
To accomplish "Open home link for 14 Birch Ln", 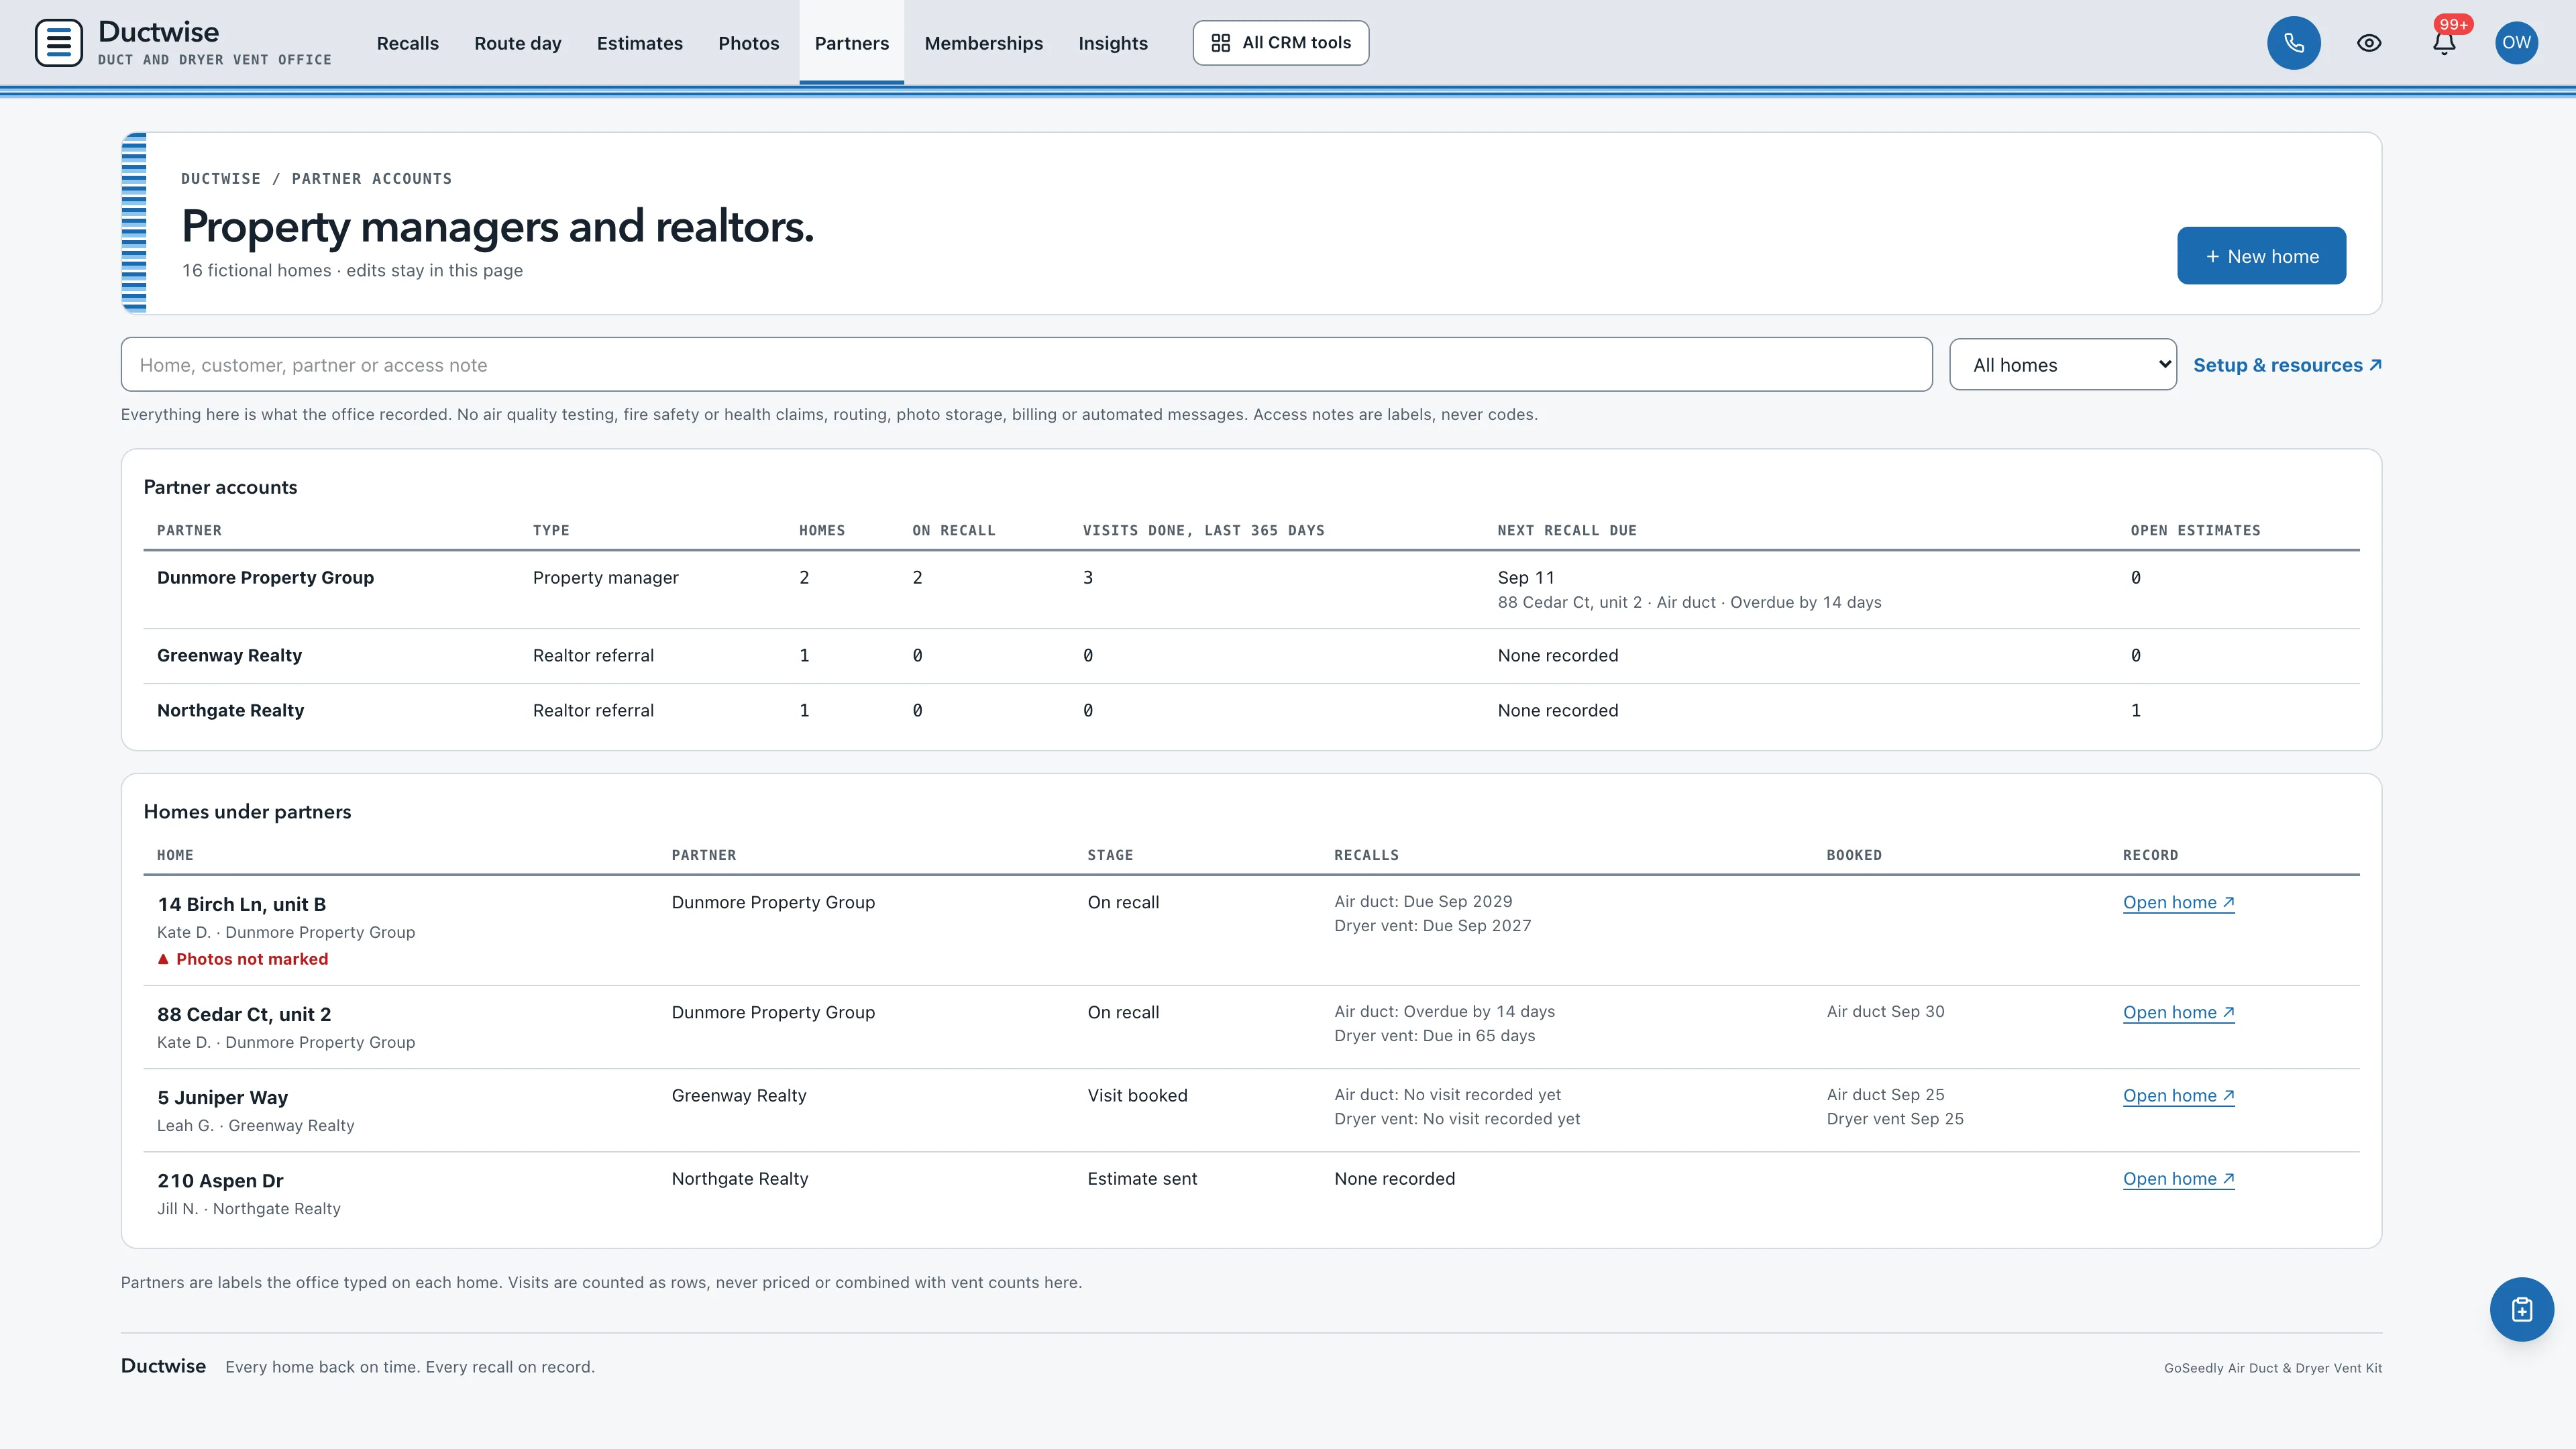I will (2179, 902).
